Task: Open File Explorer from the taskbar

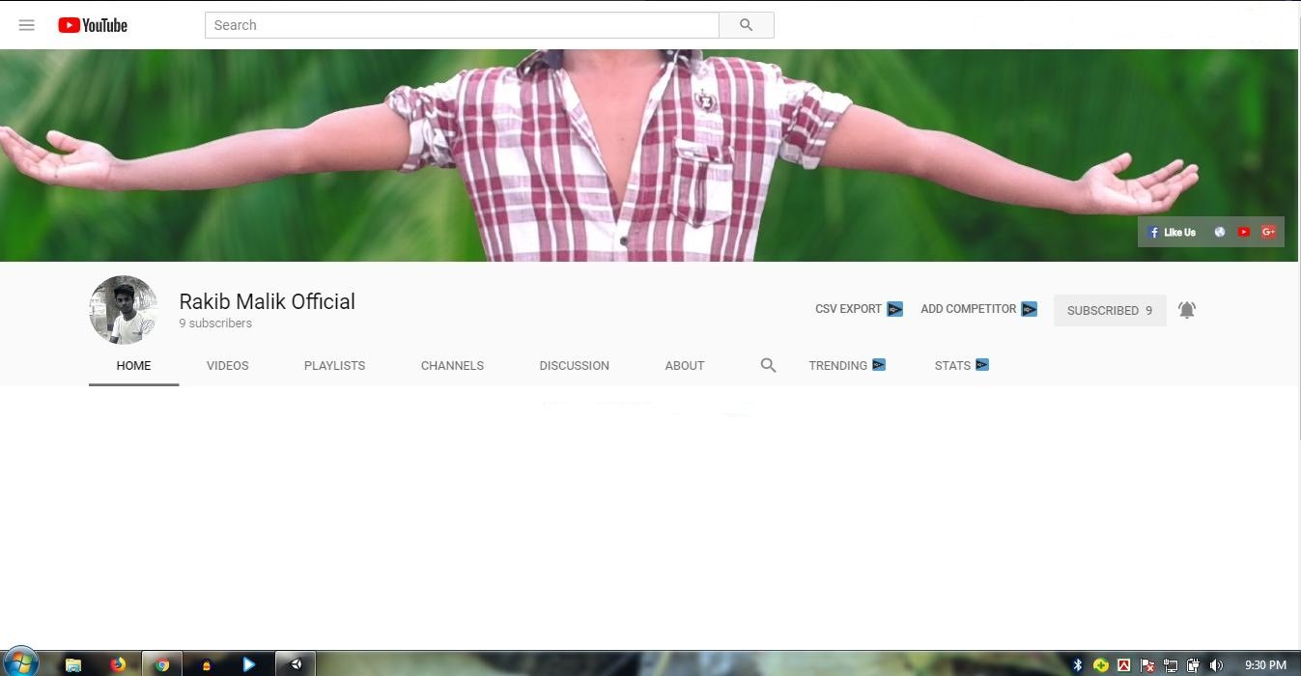Action: point(73,664)
